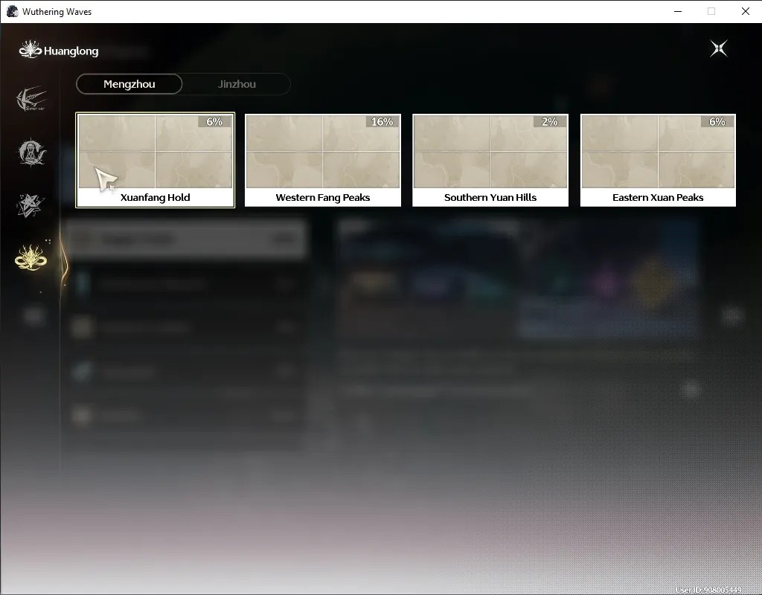Image resolution: width=762 pixels, height=595 pixels.
Task: Open the star-shaped emblem in the sidebar
Action: click(30, 205)
